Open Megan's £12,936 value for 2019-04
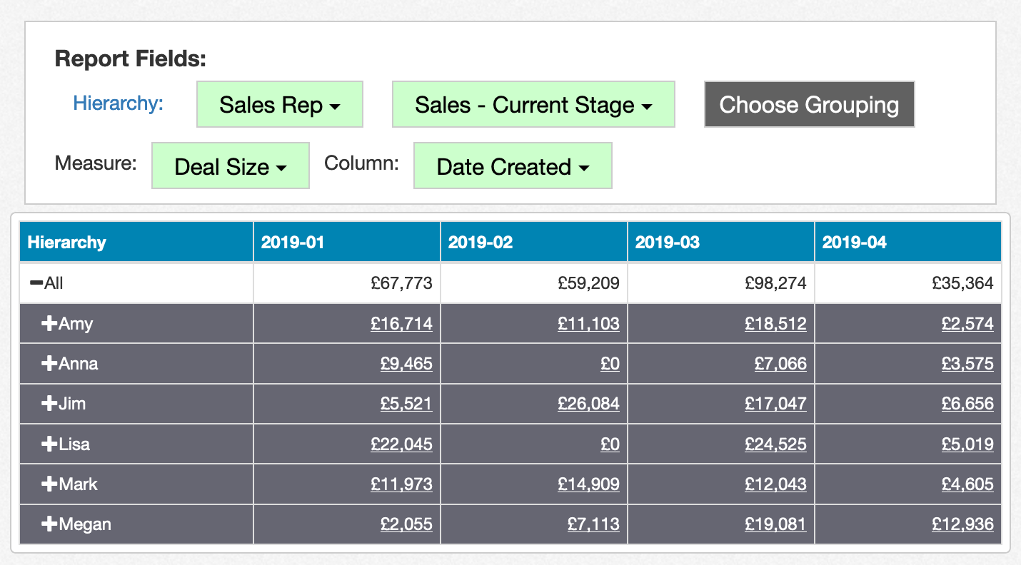This screenshot has width=1021, height=565. pyautogui.click(x=962, y=524)
